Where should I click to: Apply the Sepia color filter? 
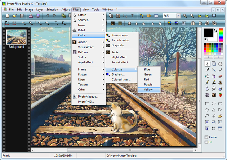(x=122, y=52)
